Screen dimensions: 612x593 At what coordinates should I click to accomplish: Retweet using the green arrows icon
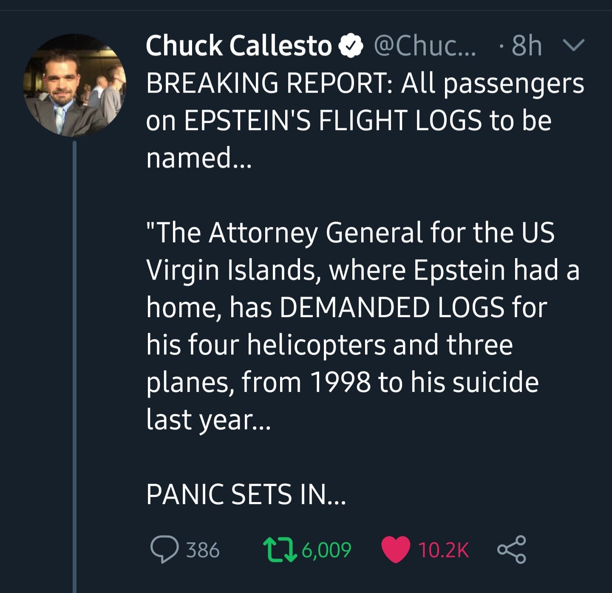point(279,550)
